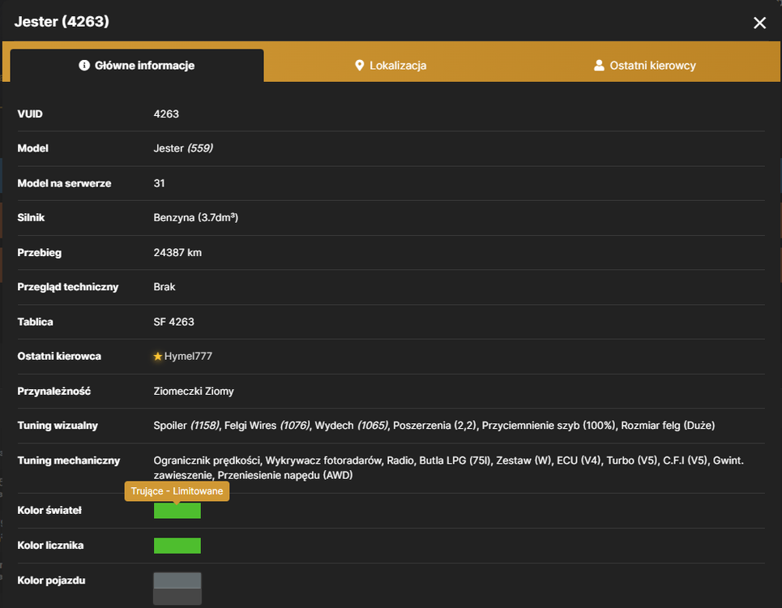This screenshot has width=782, height=608.
Task: Click the Radio tuning entry
Action: (x=400, y=460)
